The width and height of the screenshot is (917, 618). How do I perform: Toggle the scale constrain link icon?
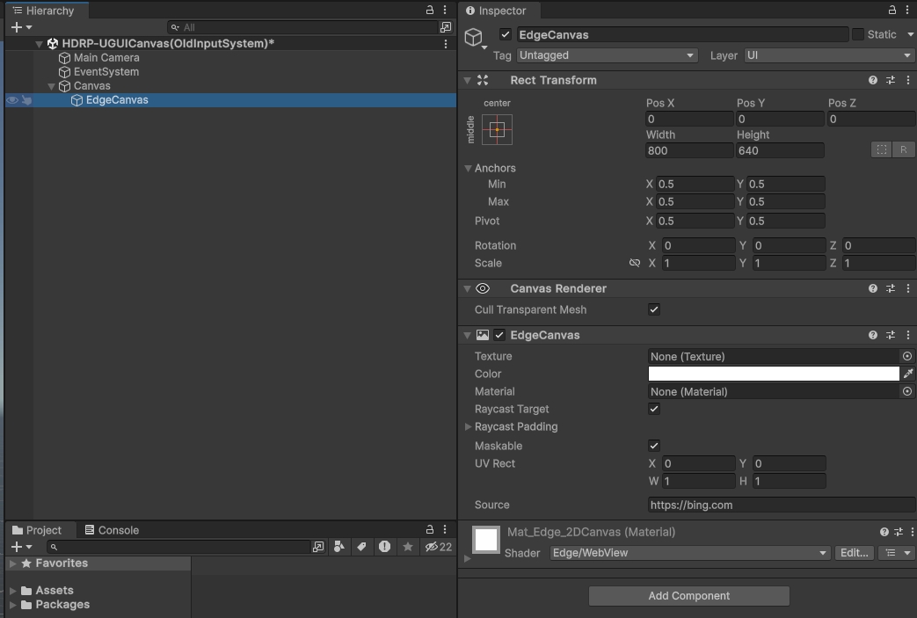tap(635, 263)
